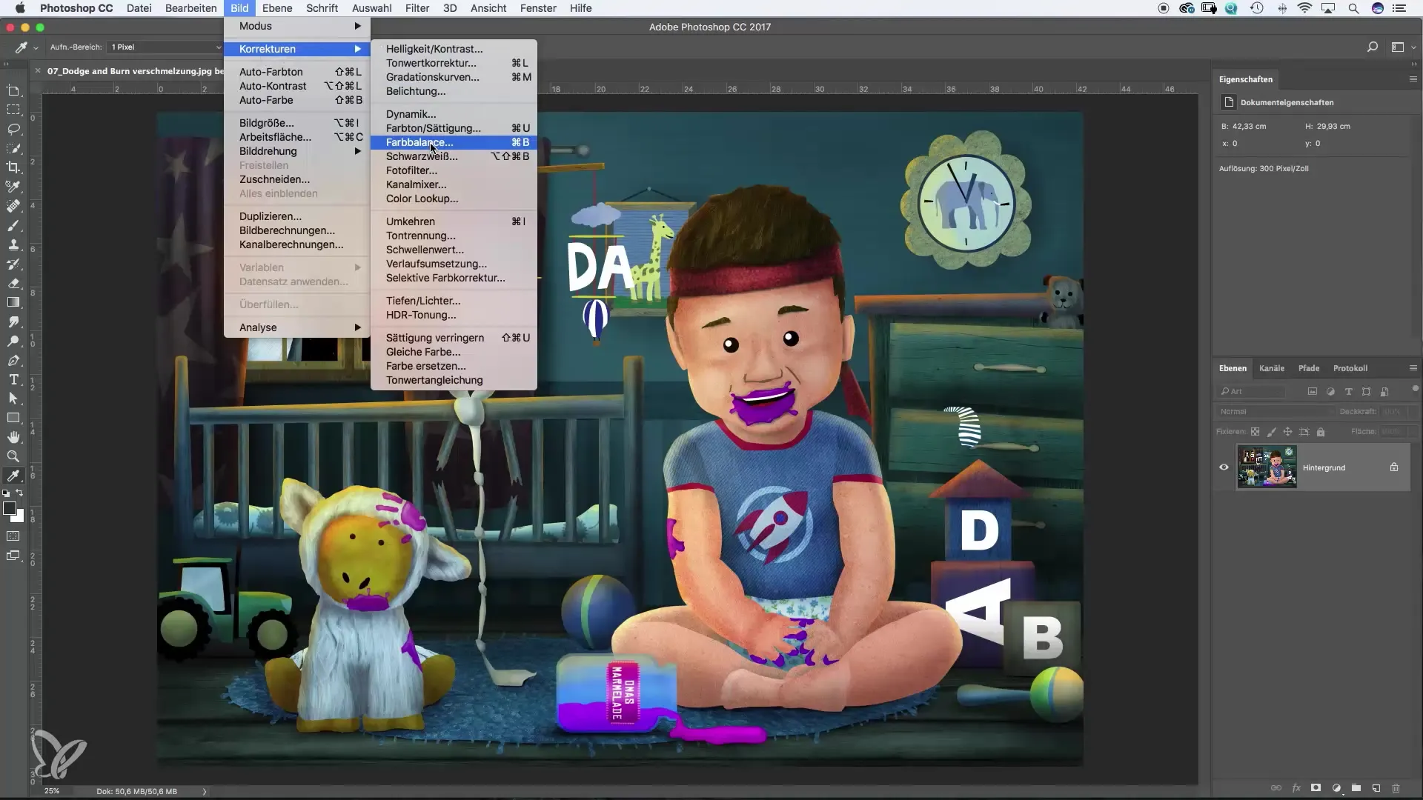
Task: Click the background color swatch
Action: tap(19, 518)
